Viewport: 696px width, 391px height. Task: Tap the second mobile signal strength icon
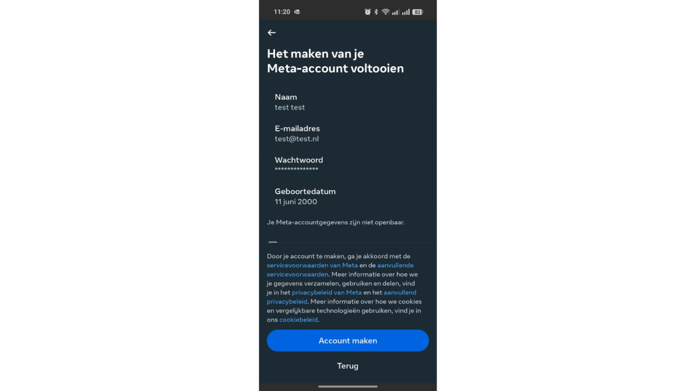pyautogui.click(x=406, y=12)
